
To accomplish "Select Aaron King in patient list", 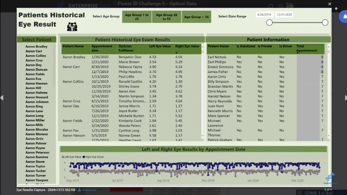I will 34,106.
